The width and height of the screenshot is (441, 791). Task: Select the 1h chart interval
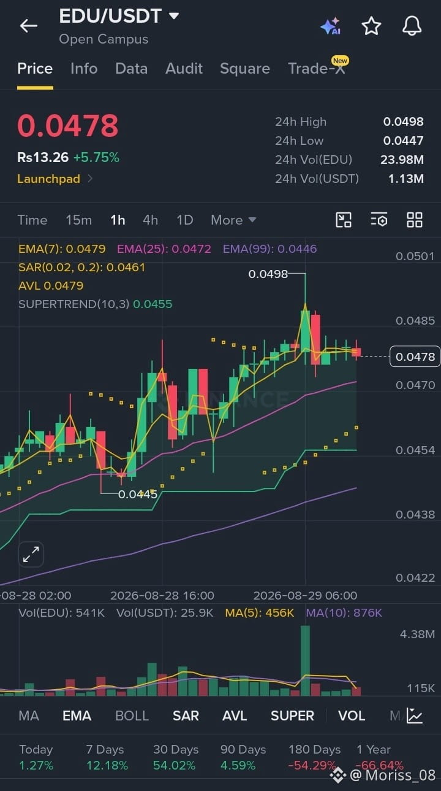[x=118, y=220]
